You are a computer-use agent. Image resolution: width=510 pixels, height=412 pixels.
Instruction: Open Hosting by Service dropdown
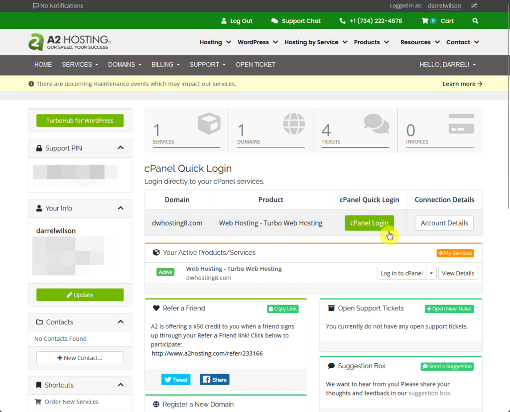[316, 42]
